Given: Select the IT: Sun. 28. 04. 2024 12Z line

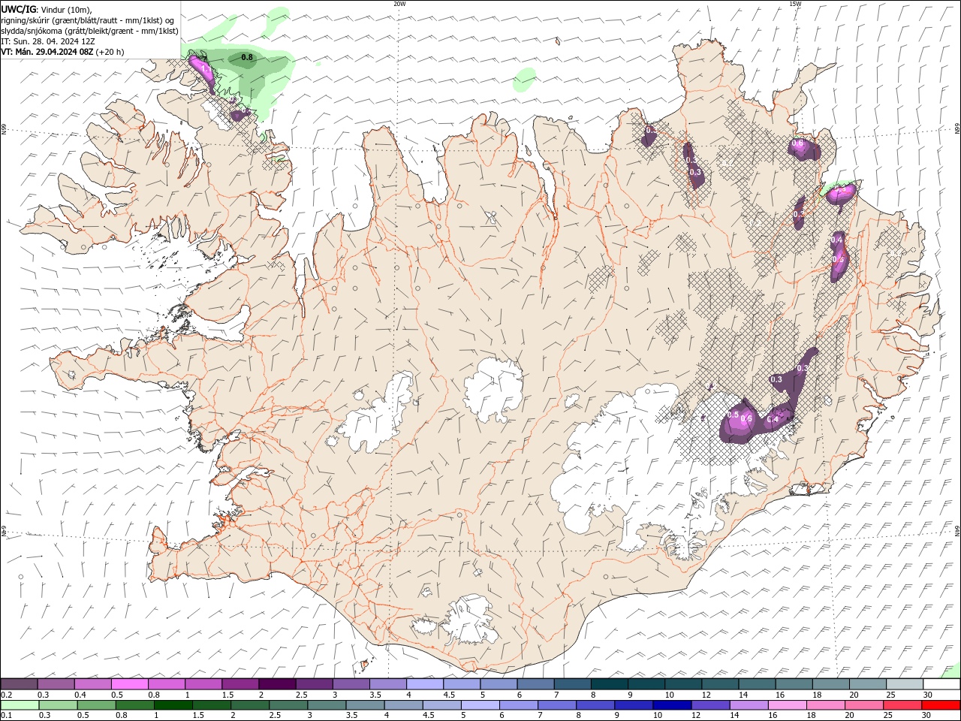Looking at the screenshot, I should (x=48, y=41).
